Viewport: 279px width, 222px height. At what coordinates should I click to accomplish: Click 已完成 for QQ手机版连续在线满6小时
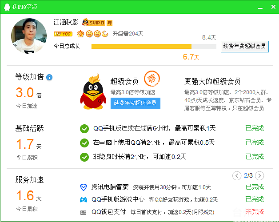255,128
